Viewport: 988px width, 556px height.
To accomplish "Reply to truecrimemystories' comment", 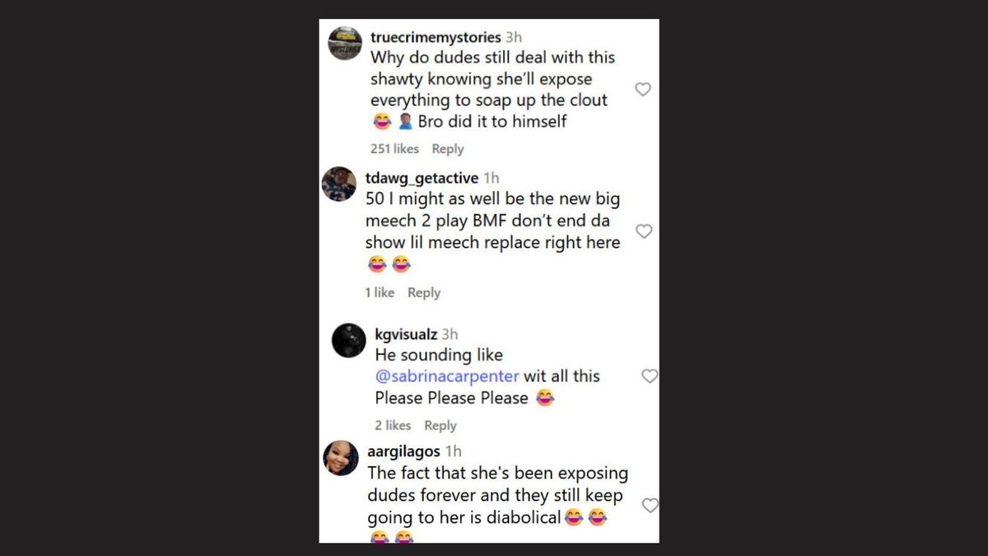I will 448,149.
